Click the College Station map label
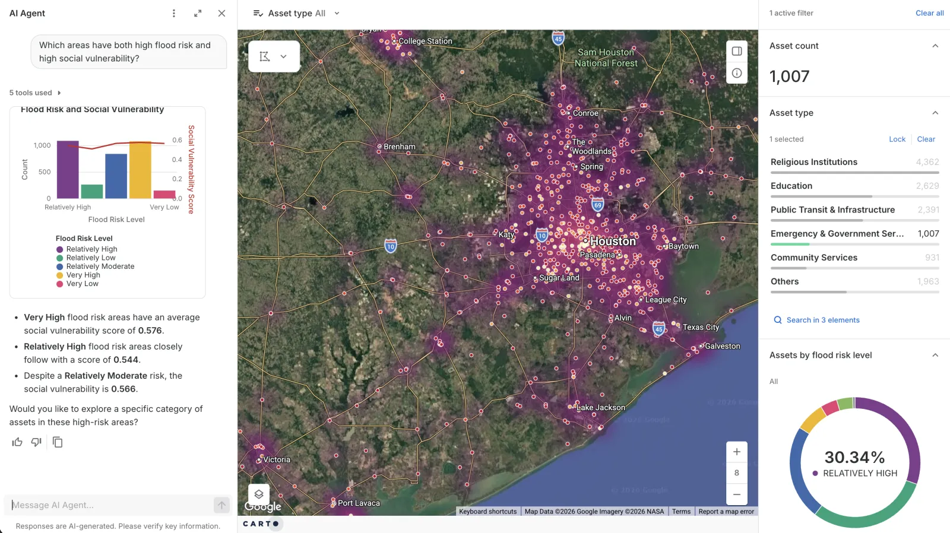This screenshot has width=950, height=533. (425, 41)
